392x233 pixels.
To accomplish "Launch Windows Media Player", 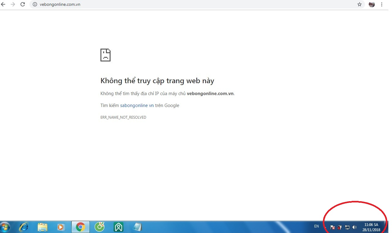I will (61, 227).
